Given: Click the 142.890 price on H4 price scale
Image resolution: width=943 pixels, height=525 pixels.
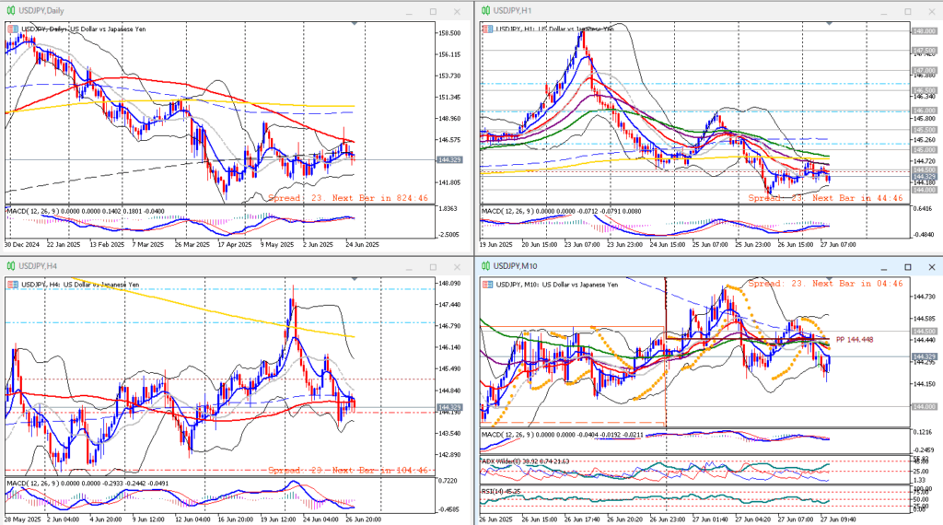Looking at the screenshot, I should (x=450, y=455).
